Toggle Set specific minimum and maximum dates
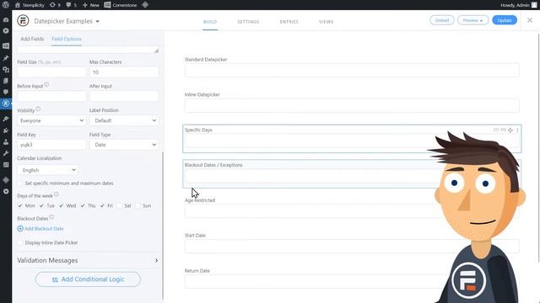This screenshot has width=540, height=303. (x=20, y=183)
